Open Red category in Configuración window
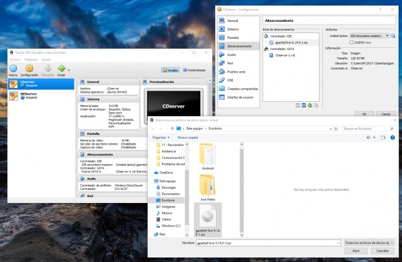The image size is (402, 262). pyautogui.click(x=239, y=63)
